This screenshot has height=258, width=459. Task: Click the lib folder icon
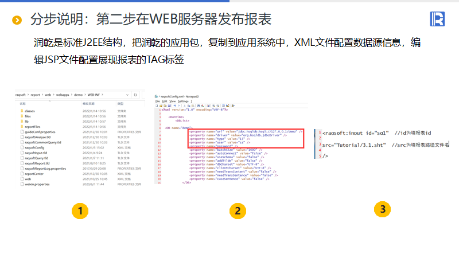(22, 122)
